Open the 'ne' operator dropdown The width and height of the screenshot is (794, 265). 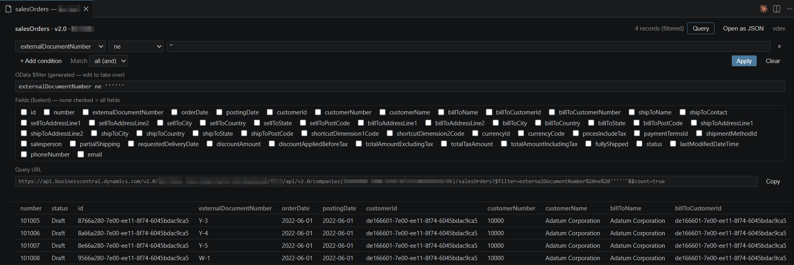click(x=136, y=47)
